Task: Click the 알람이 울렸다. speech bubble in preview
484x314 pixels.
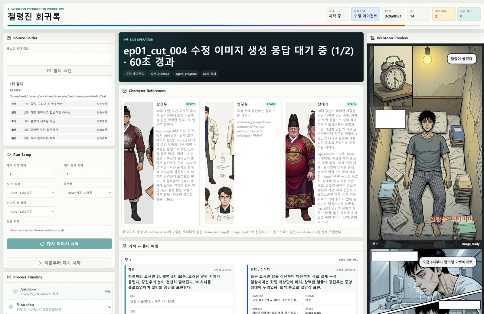Action: (462, 59)
